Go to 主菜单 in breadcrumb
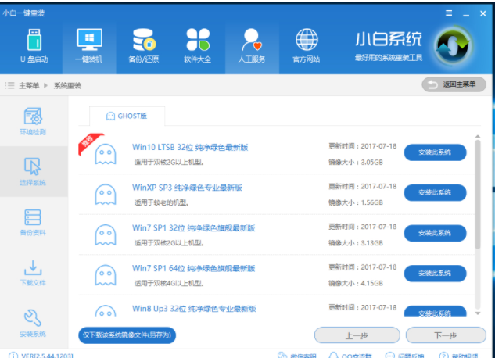 click(x=29, y=85)
